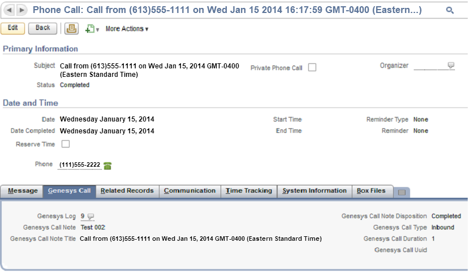The height and width of the screenshot is (273, 470).
Task: Click the print record icon
Action: [x=71, y=28]
